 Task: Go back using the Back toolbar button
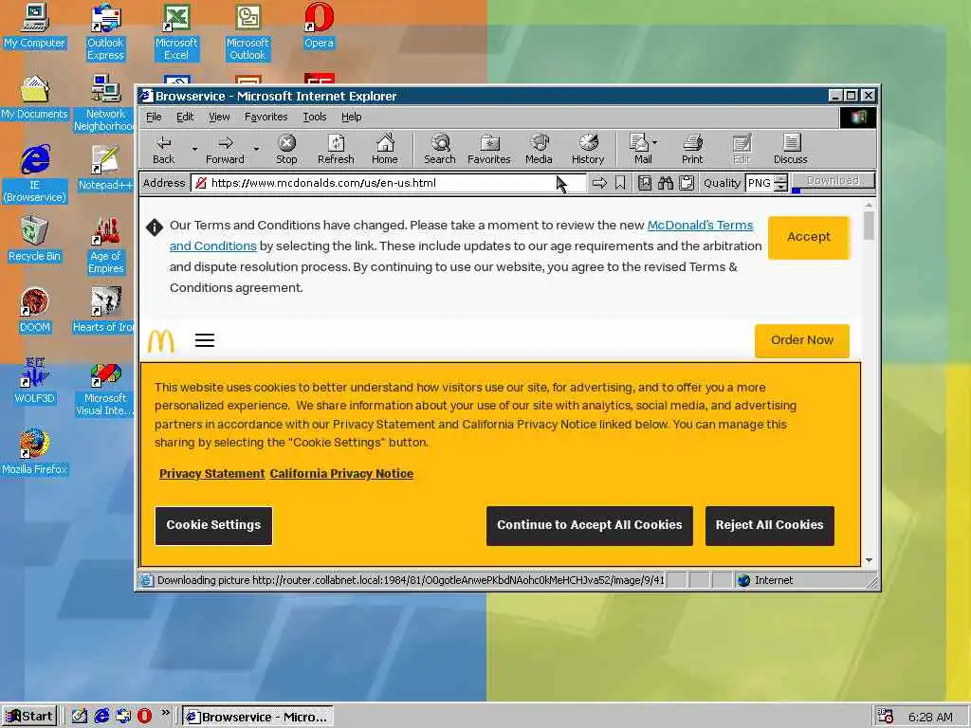tap(163, 149)
